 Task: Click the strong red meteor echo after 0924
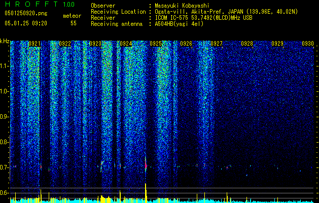[x=146, y=165]
